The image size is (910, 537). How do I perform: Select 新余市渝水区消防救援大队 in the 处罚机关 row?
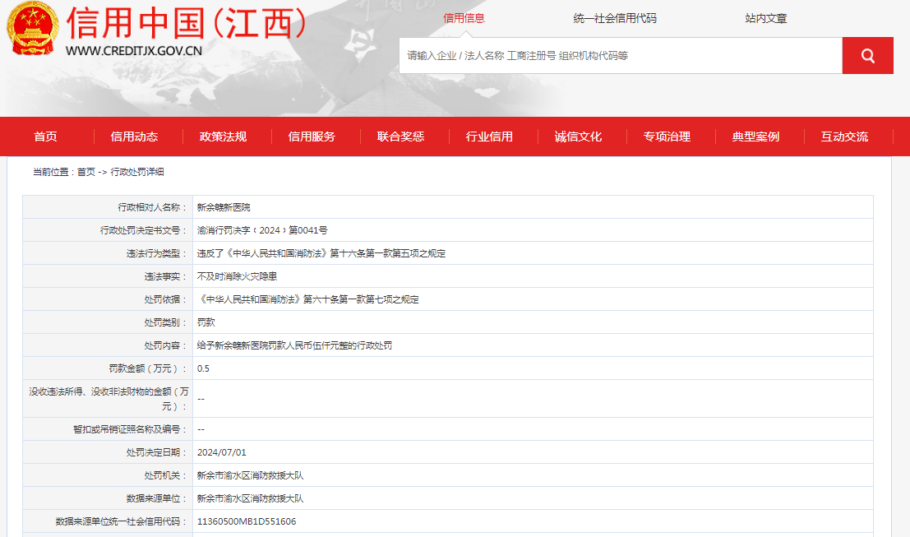(250, 475)
